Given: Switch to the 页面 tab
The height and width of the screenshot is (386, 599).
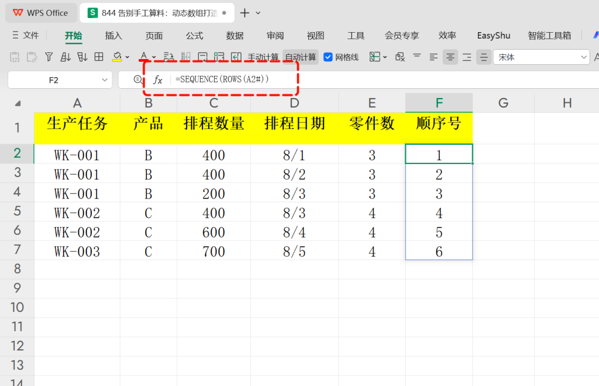Looking at the screenshot, I should pos(154,36).
